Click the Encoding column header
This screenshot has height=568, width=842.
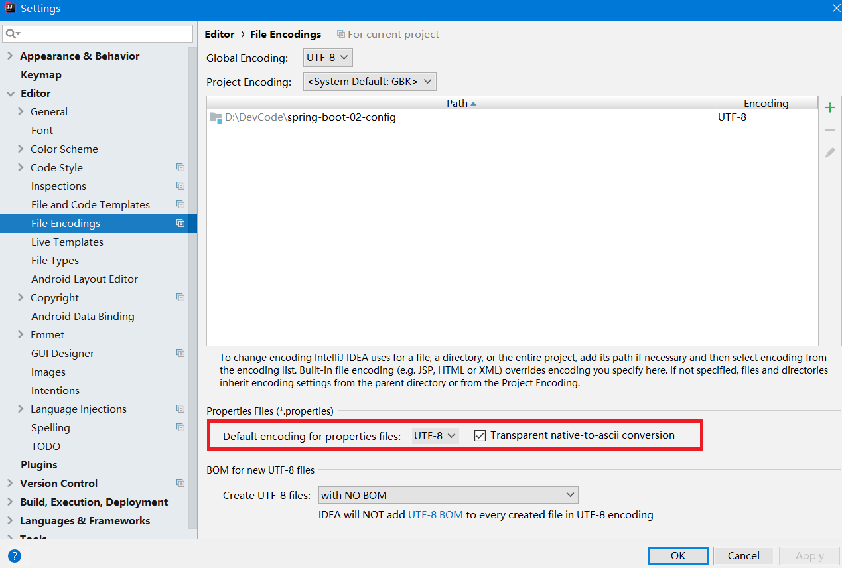pyautogui.click(x=766, y=103)
